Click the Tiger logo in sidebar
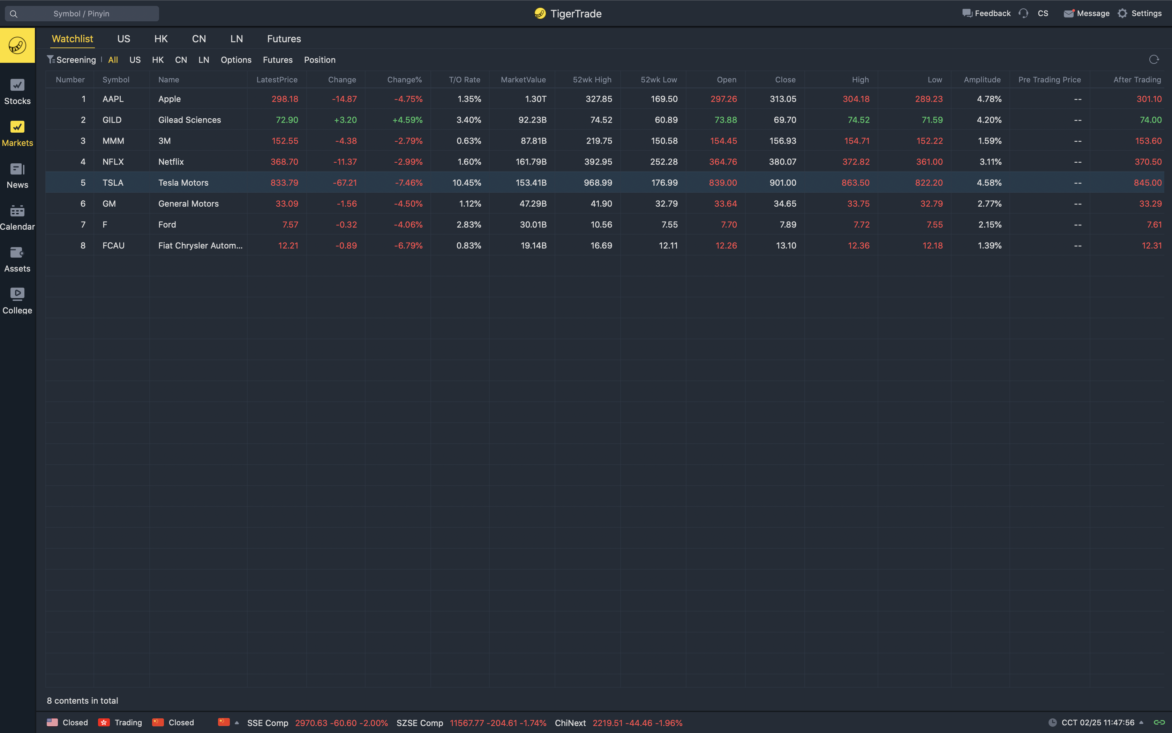The height and width of the screenshot is (733, 1172). [x=17, y=46]
